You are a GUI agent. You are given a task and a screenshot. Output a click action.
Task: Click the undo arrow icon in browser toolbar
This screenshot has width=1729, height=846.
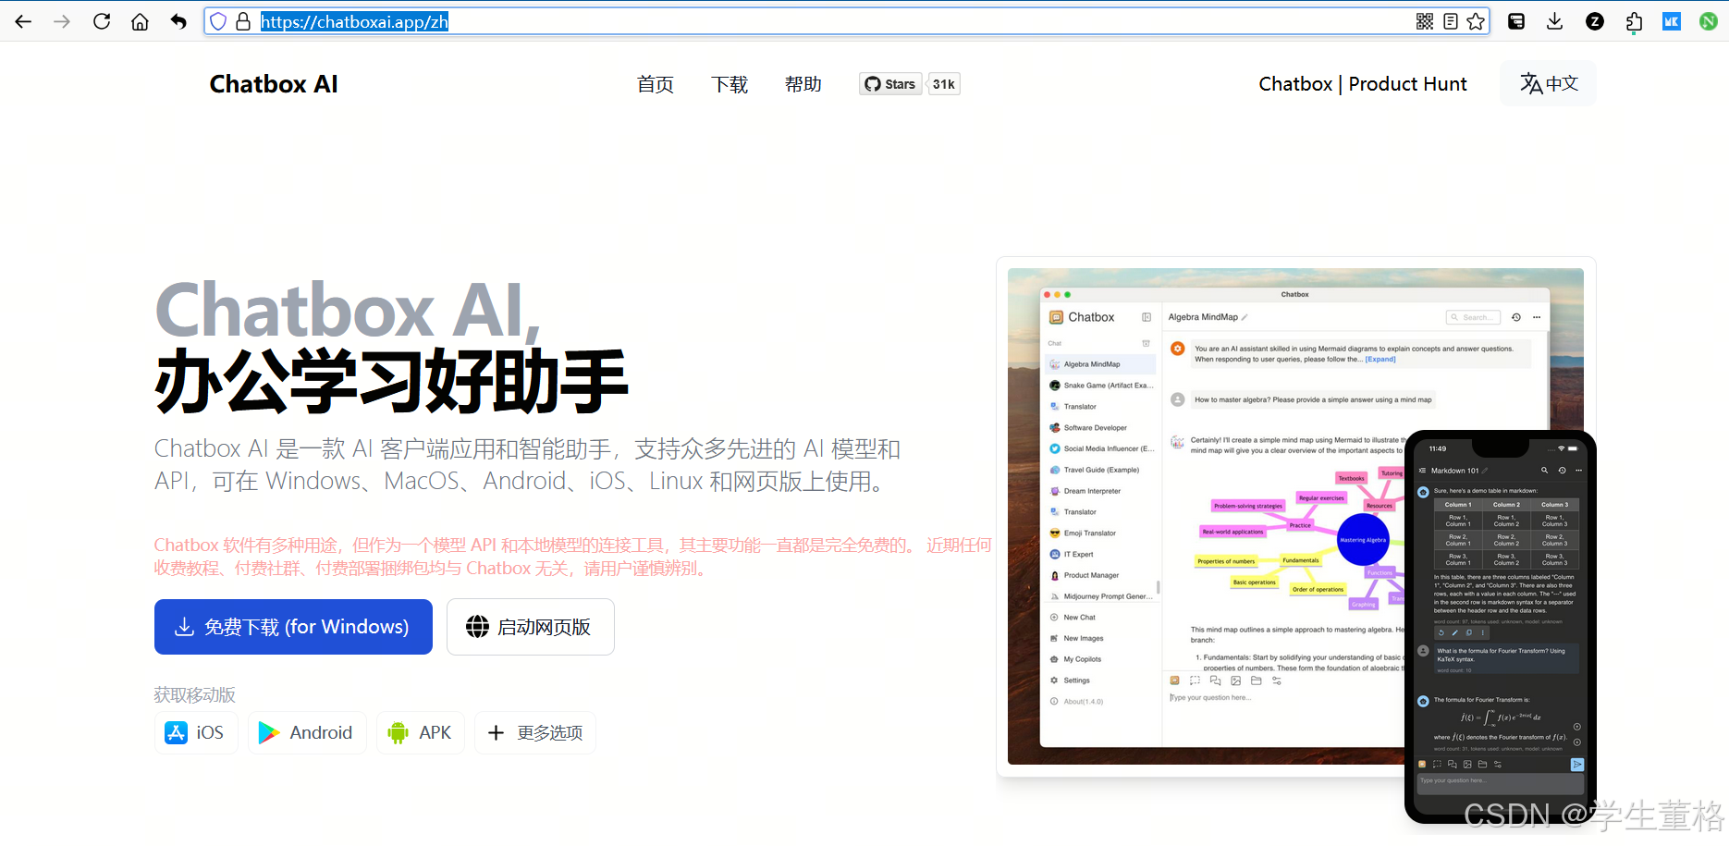pyautogui.click(x=178, y=21)
